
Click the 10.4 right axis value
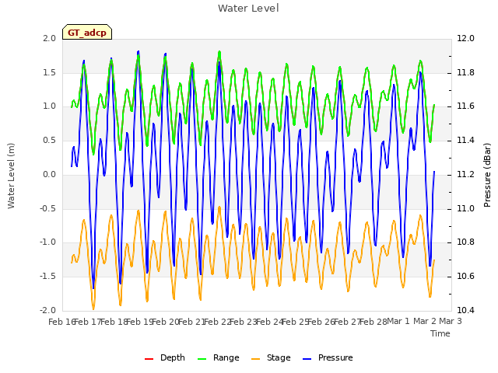(x=465, y=310)
